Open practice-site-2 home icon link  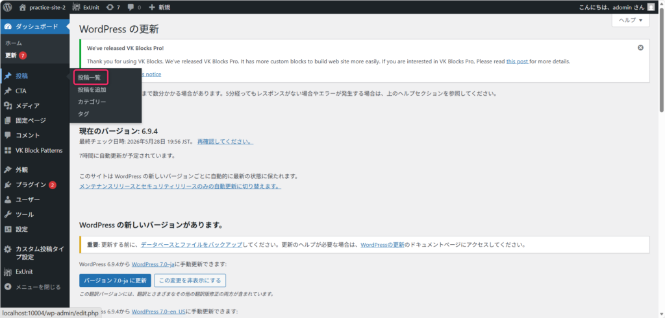pyautogui.click(x=23, y=7)
